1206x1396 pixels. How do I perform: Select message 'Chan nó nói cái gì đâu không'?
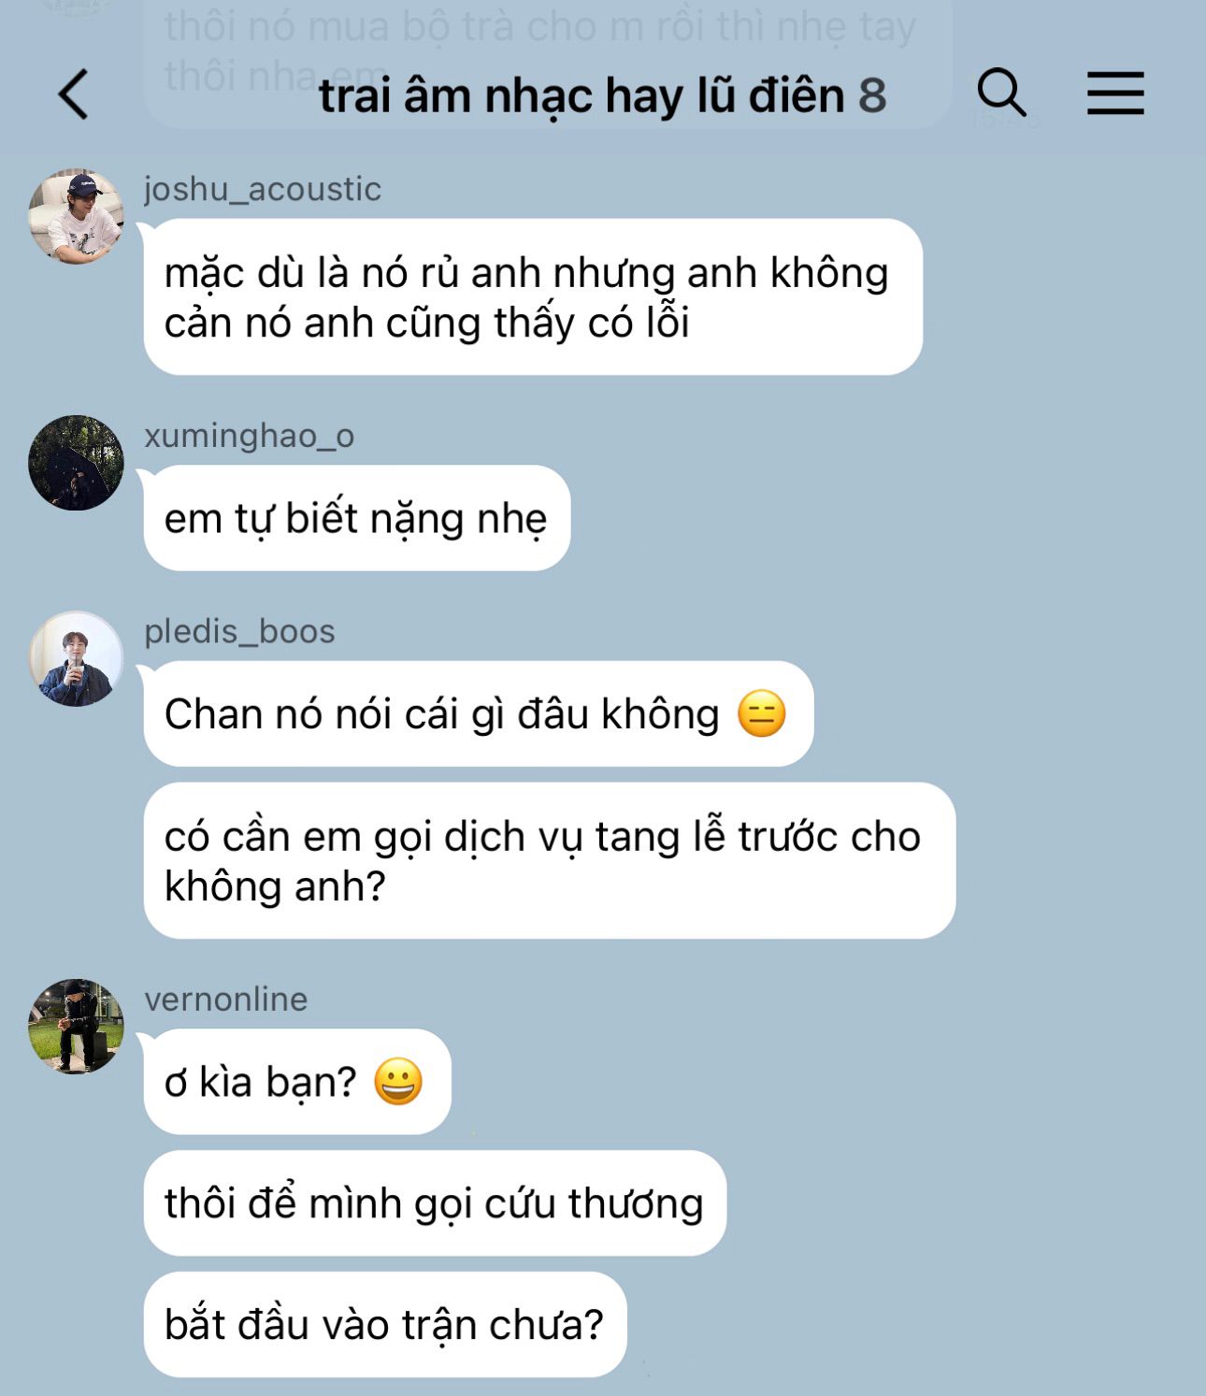(x=479, y=714)
